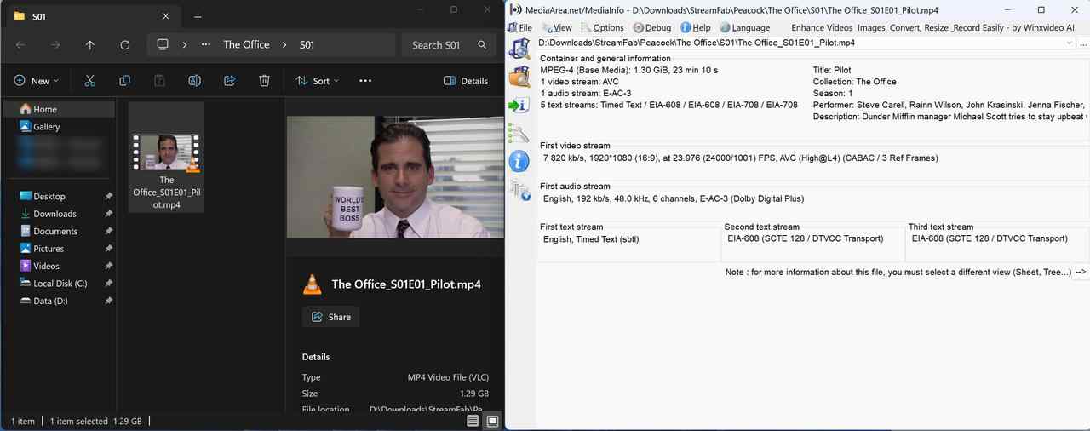Toggle the Details pane button

coord(466,80)
